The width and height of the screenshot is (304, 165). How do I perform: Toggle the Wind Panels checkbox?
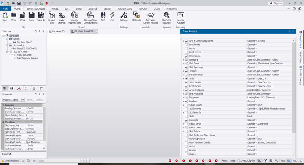click(186, 82)
